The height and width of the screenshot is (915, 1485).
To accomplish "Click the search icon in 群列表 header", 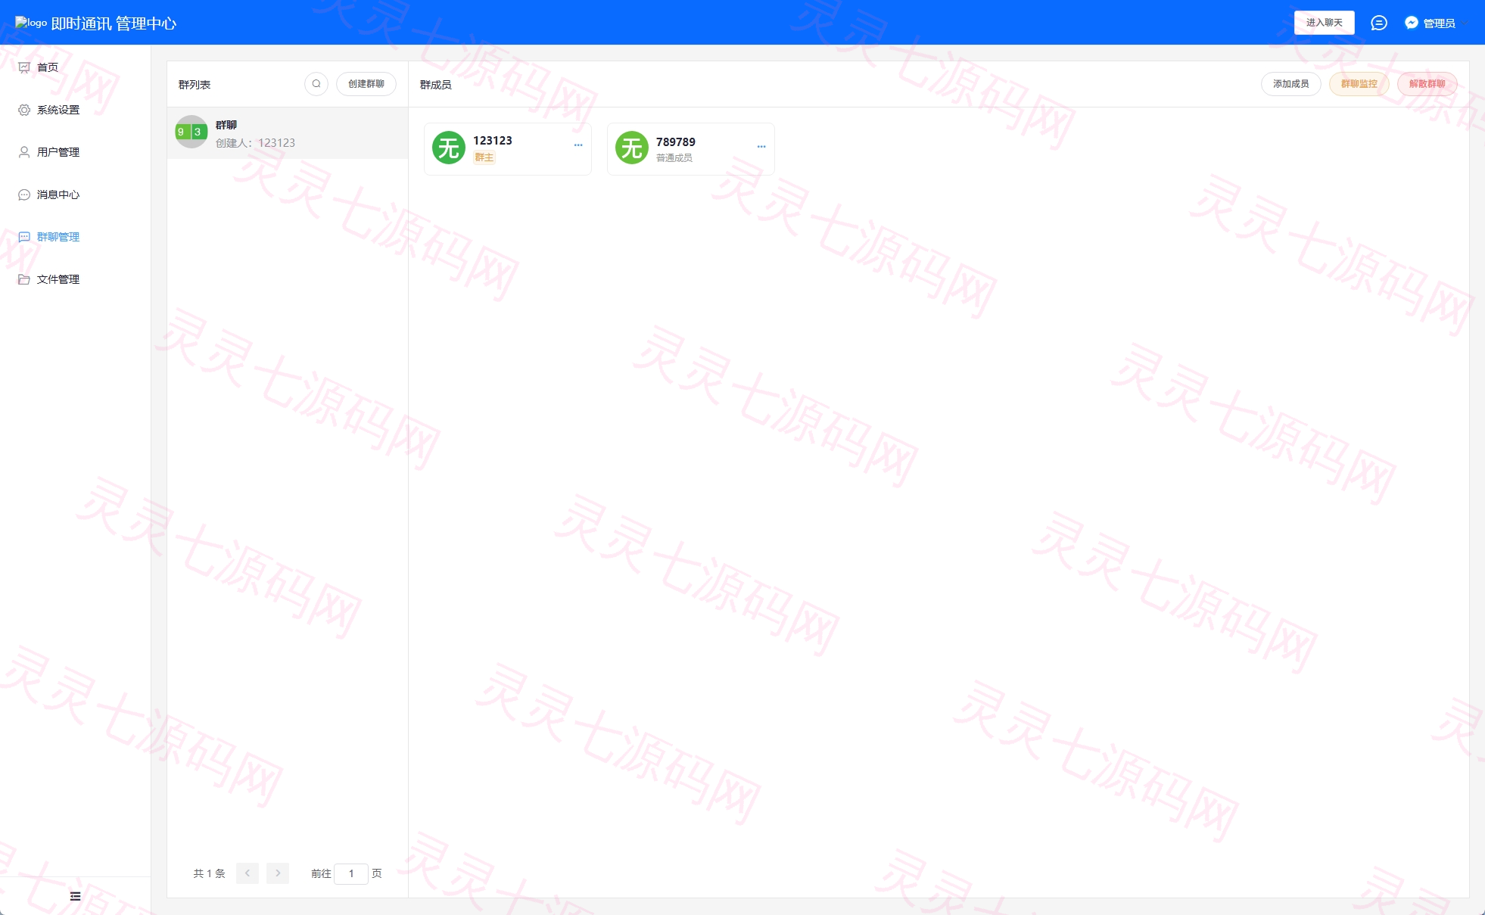I will click(x=316, y=84).
